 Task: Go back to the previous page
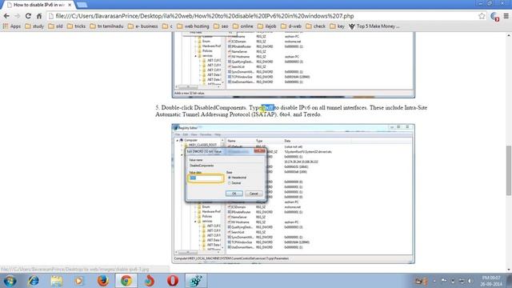(6, 16)
